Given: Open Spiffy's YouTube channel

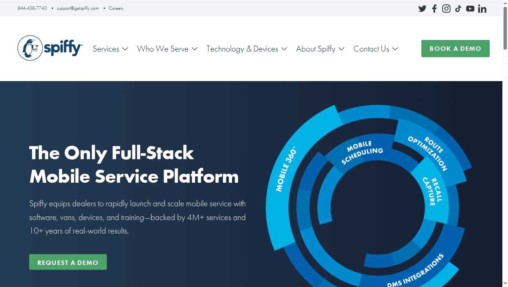Looking at the screenshot, I should coord(470,8).
